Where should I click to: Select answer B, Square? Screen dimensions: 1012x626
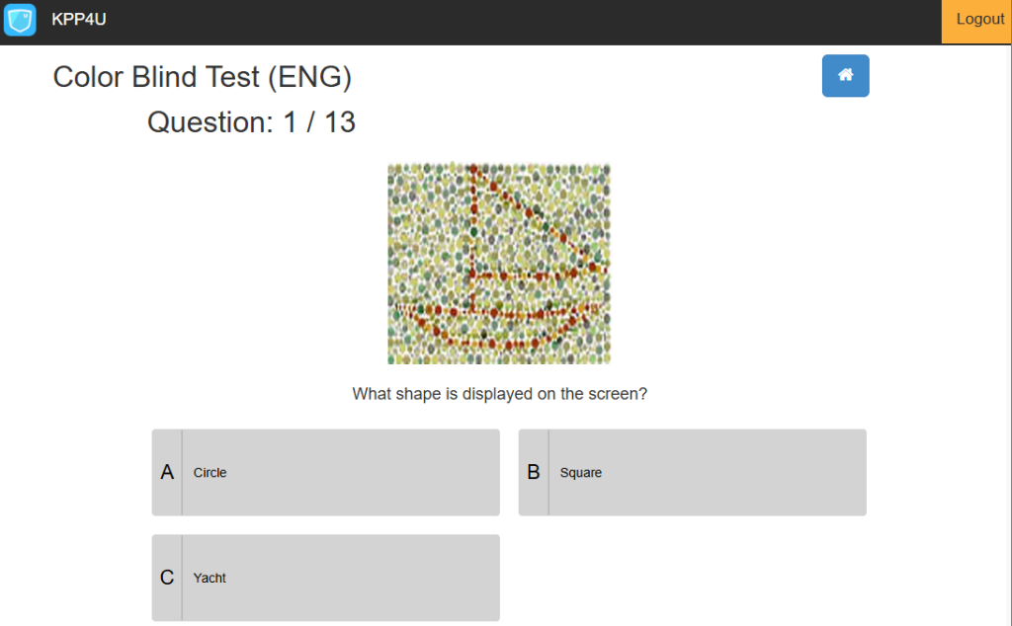tap(692, 472)
